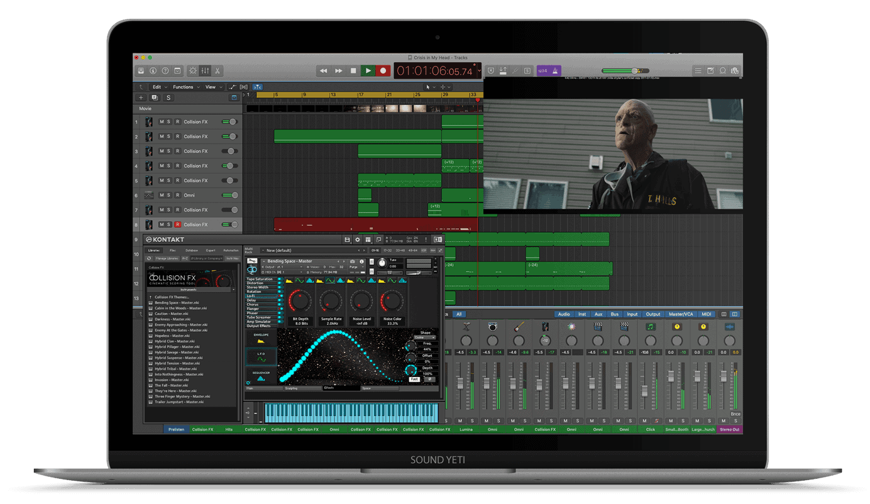Screen dimensions: 870x504
Task: Click the Rewind transport button
Action: [324, 71]
